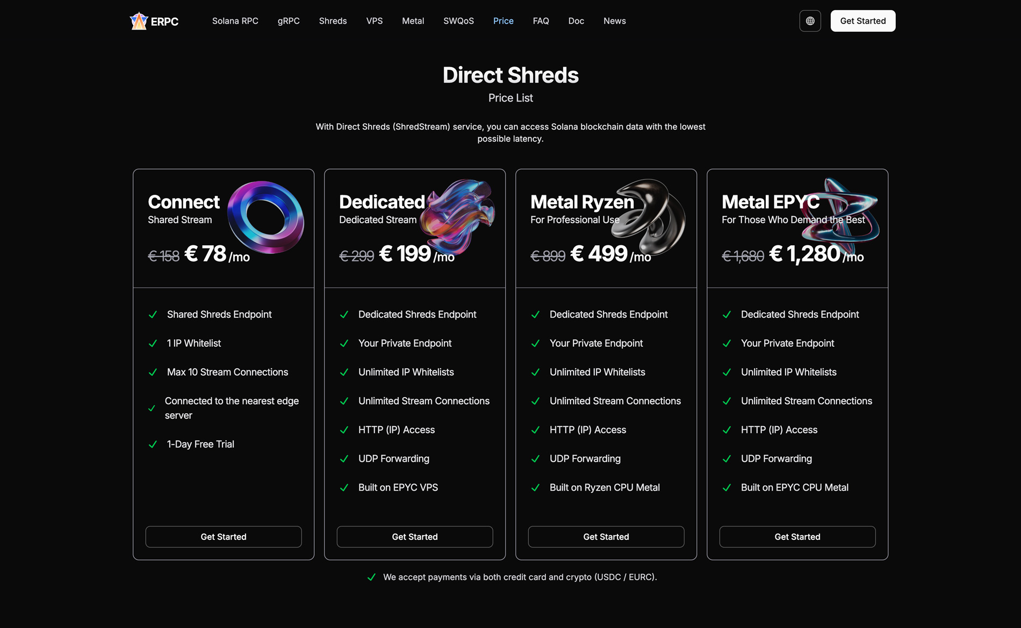Open the SWQoS menu item
This screenshot has height=628, width=1021.
click(458, 21)
